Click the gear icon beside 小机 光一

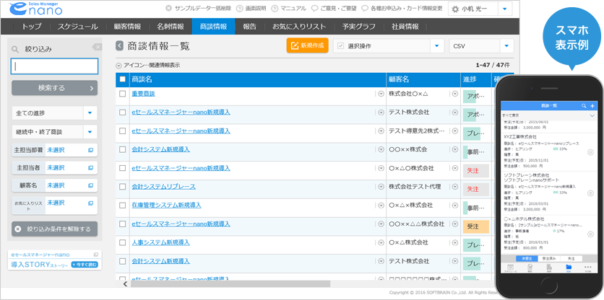pyautogui.click(x=455, y=9)
